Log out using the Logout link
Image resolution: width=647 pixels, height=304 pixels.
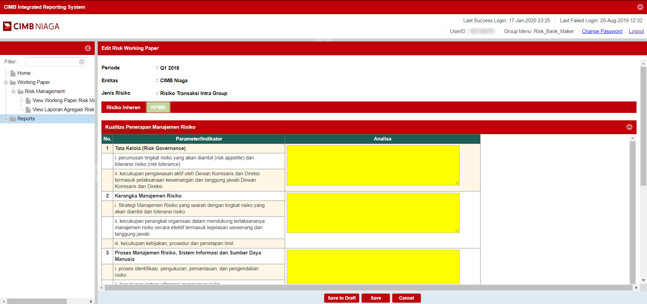(636, 31)
